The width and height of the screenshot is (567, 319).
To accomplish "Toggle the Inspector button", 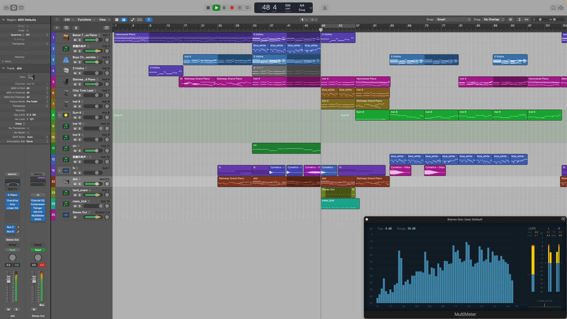I will coord(14,8).
